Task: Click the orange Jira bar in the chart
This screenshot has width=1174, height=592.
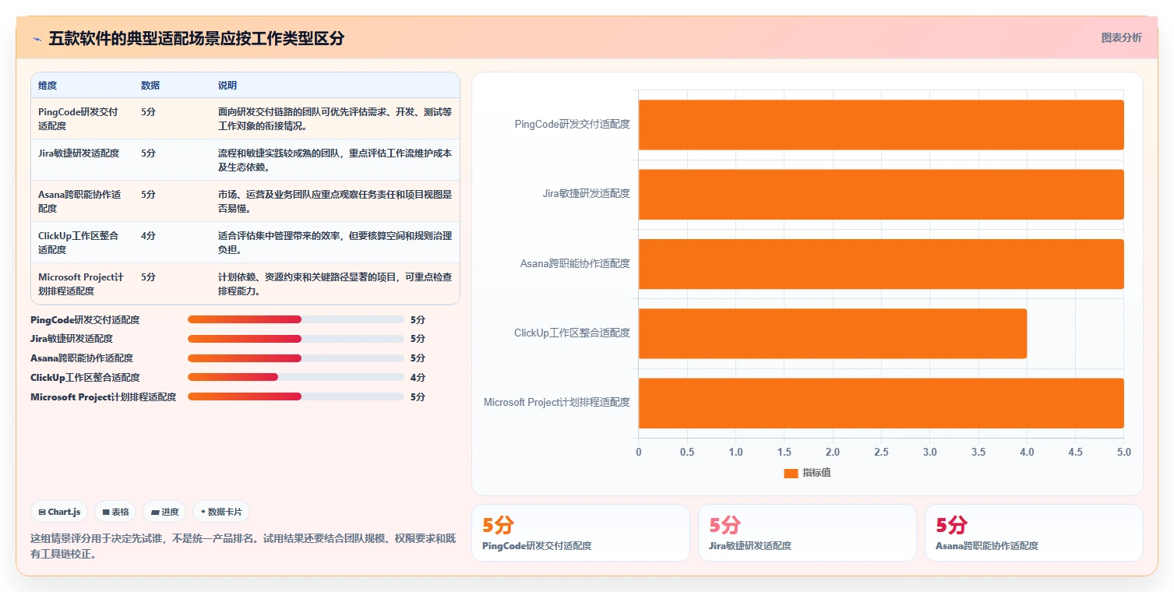Action: point(881,194)
